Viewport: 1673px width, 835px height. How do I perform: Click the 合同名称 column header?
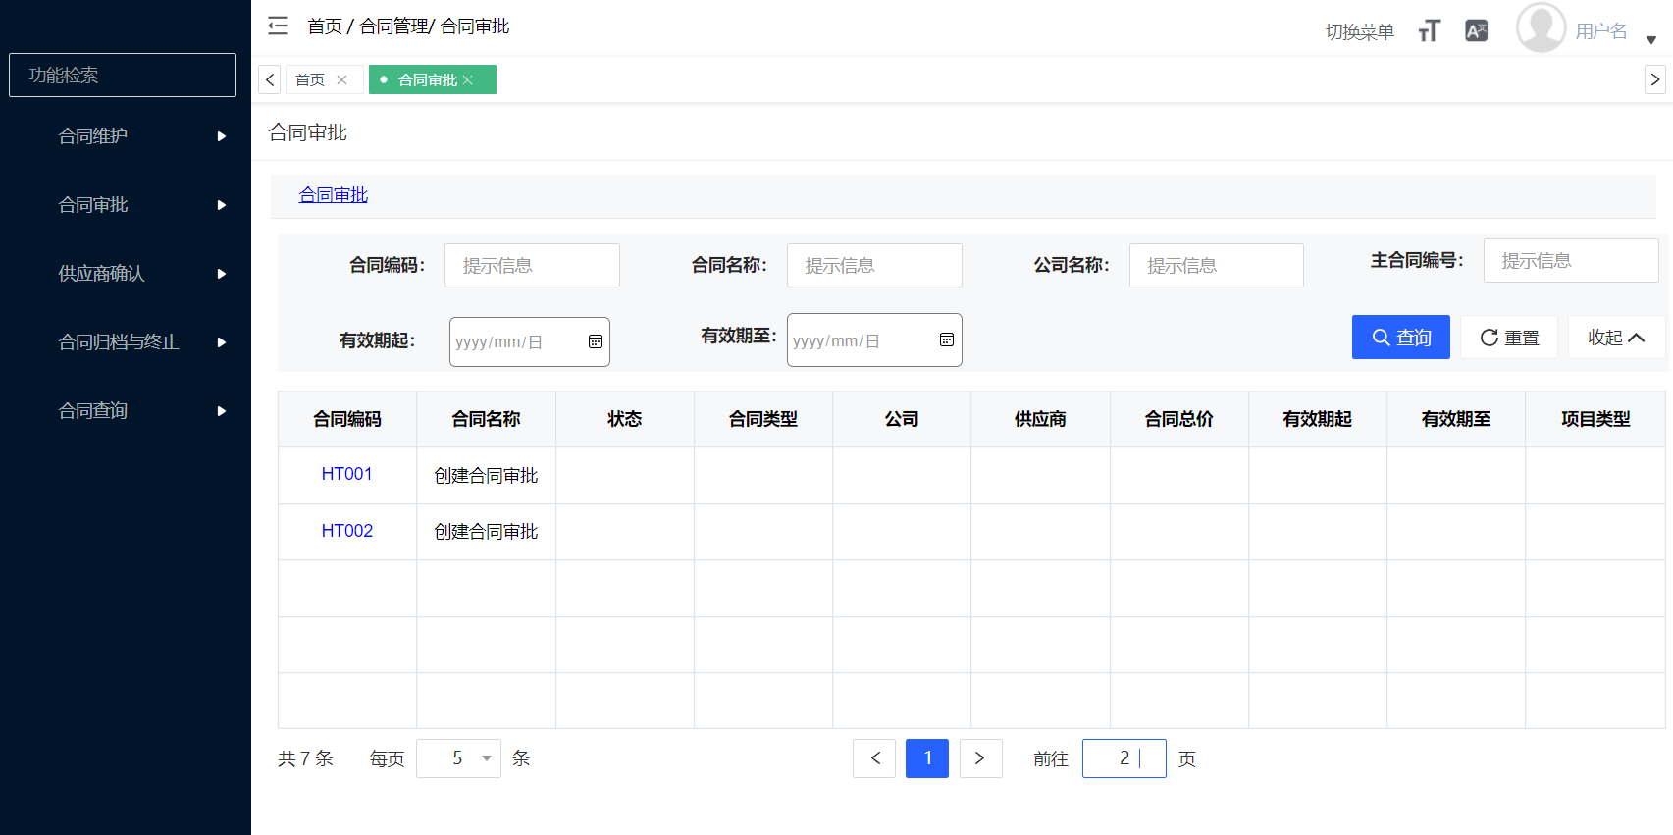pos(486,419)
